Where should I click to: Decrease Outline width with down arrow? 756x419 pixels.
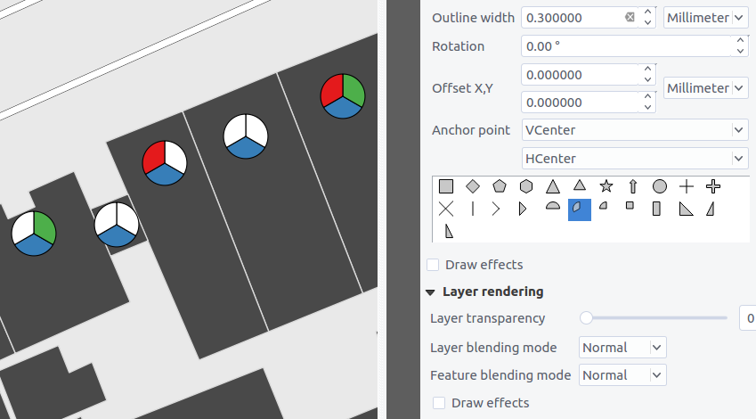tap(648, 22)
